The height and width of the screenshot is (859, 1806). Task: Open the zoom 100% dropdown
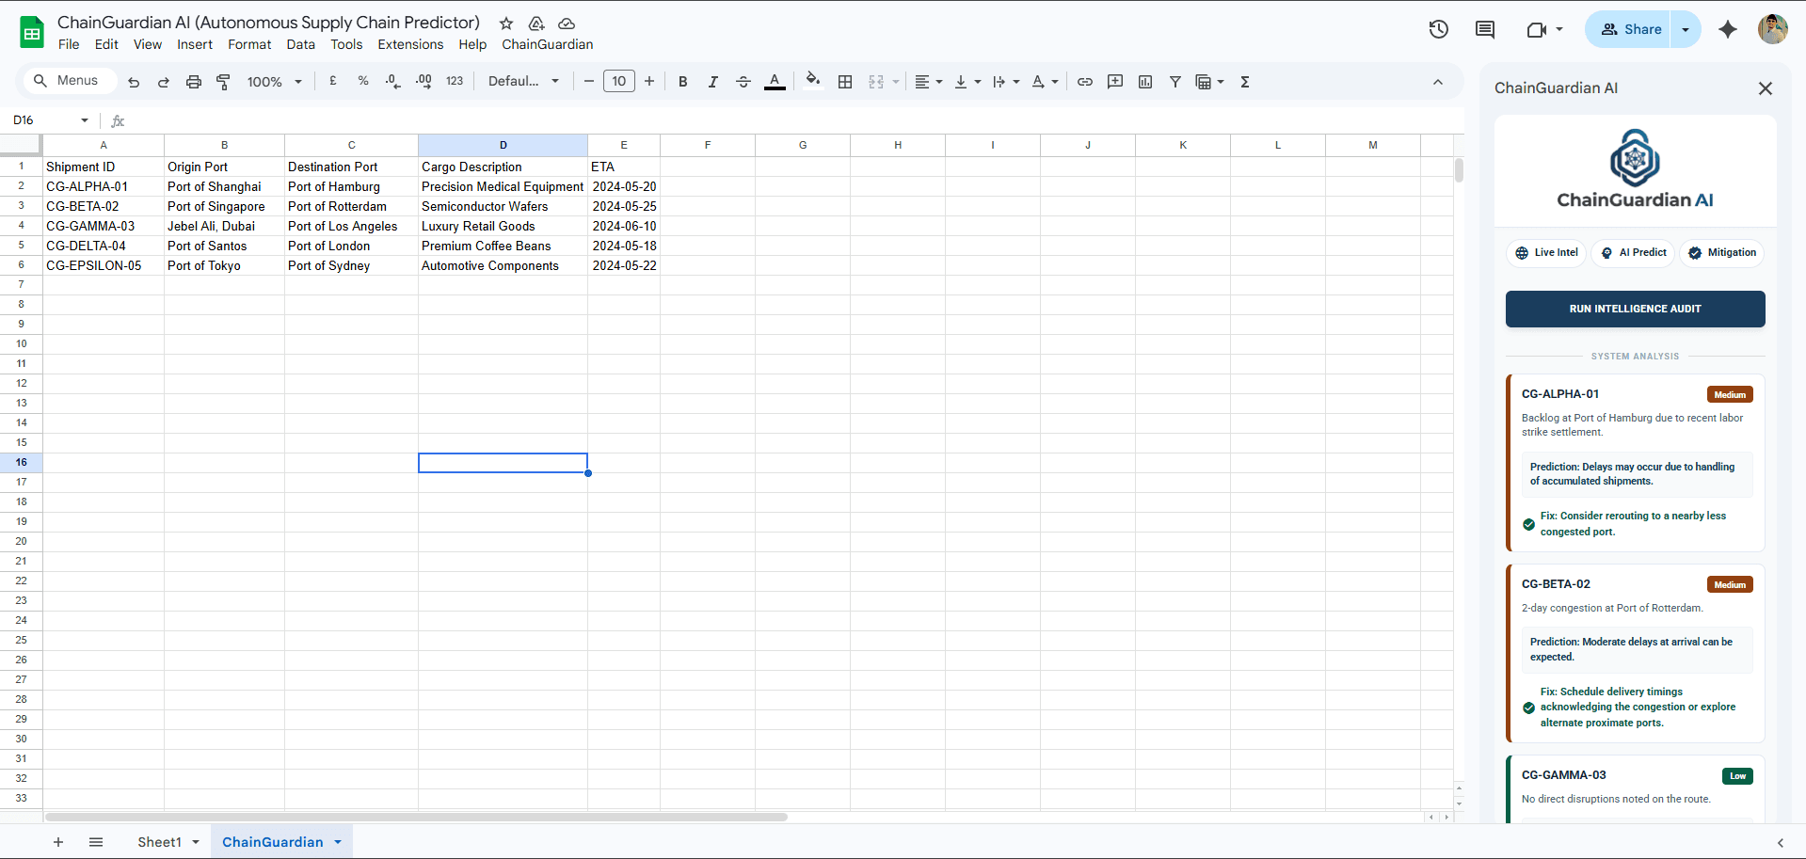tap(274, 82)
